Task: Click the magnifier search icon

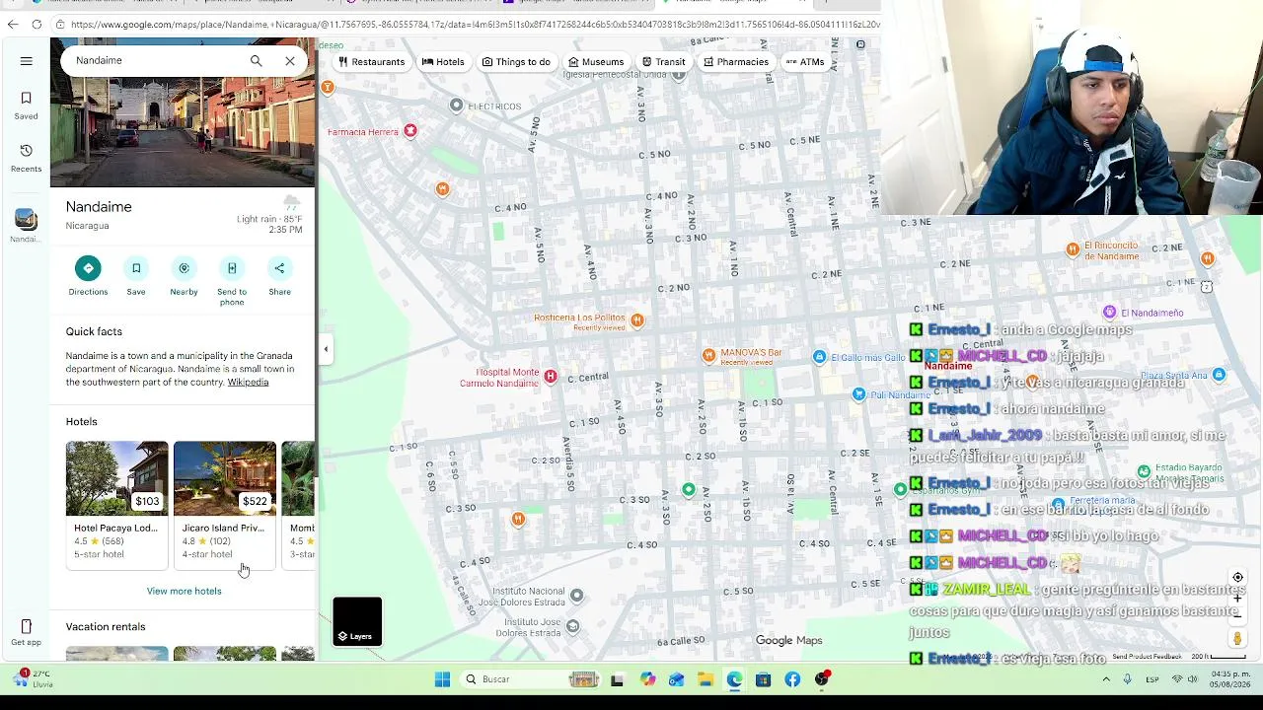Action: tap(257, 61)
